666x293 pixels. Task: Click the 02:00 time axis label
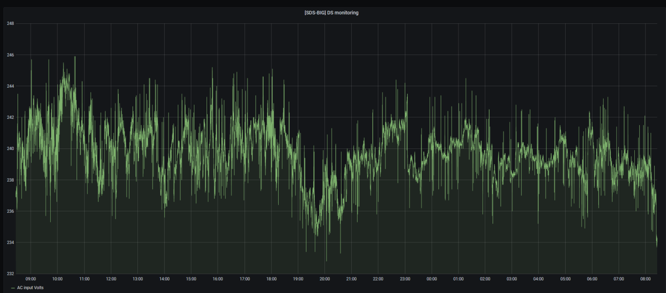point(485,279)
